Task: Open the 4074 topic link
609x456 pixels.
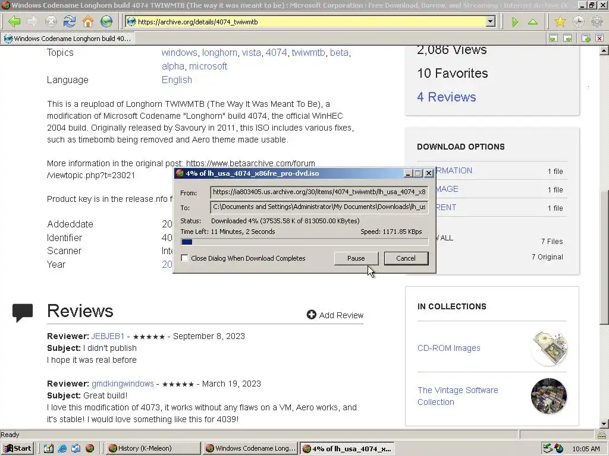Action: coord(276,52)
